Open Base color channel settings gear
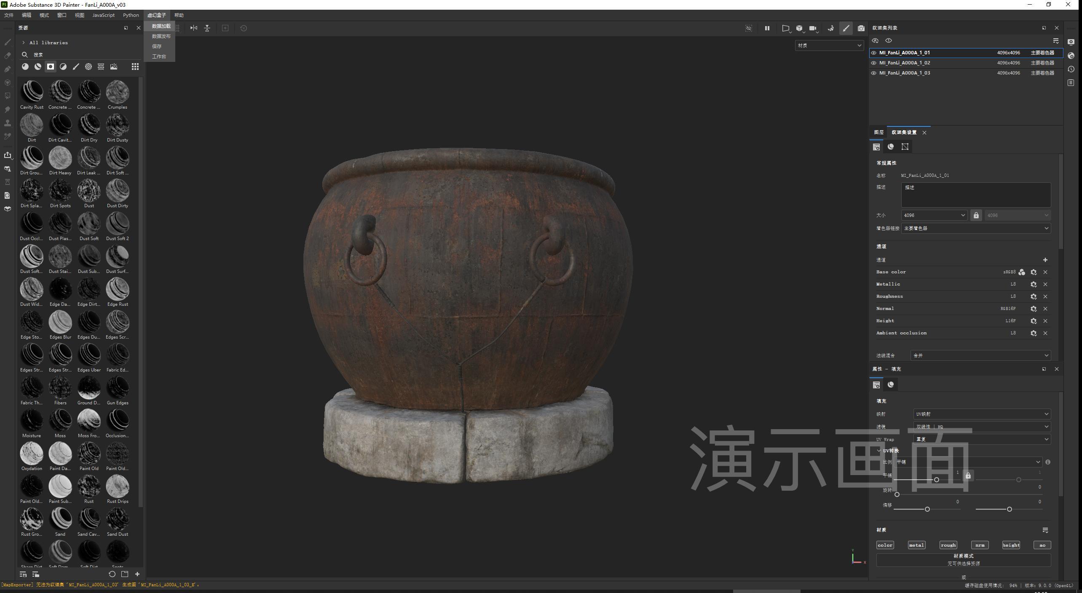Image resolution: width=1082 pixels, height=593 pixels. tap(1034, 272)
